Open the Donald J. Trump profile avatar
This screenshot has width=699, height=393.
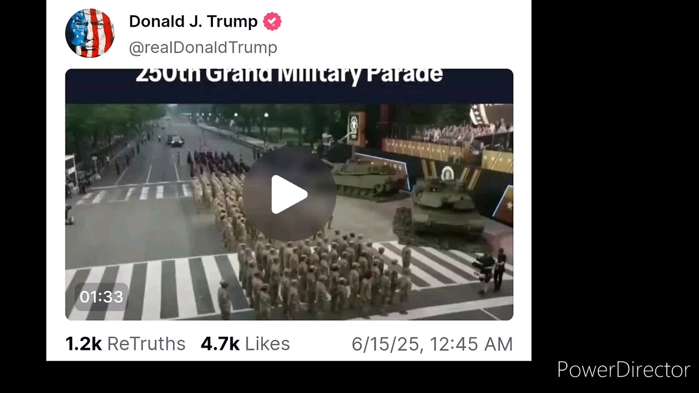90,33
